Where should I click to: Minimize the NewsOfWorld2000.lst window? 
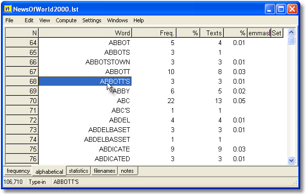[x=270, y=9]
